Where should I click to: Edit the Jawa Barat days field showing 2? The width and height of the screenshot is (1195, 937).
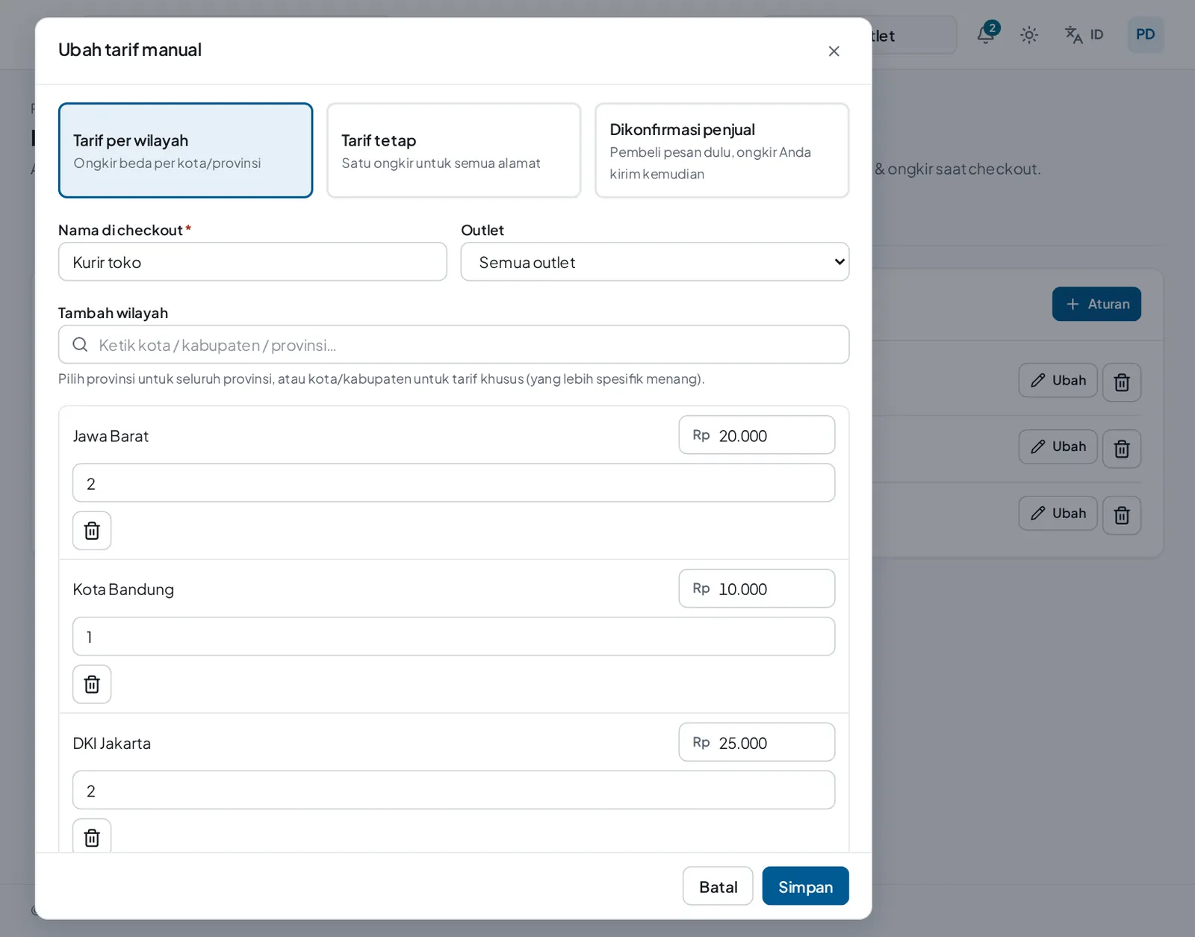tap(453, 483)
